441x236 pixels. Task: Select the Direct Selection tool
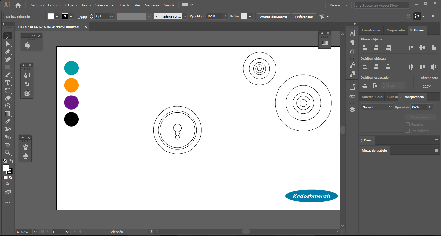coord(8,44)
